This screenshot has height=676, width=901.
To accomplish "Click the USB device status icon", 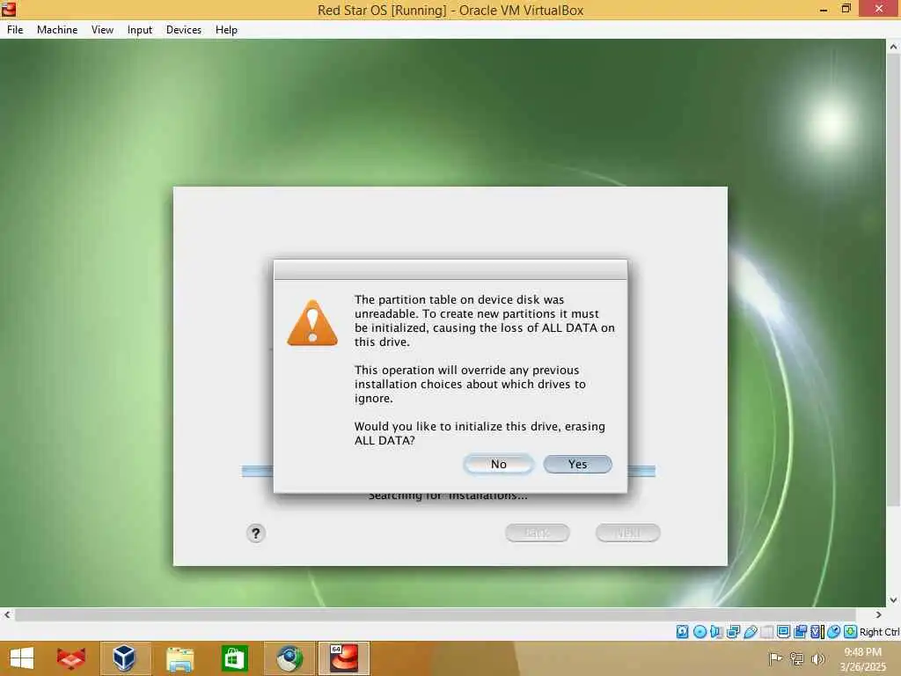I will click(750, 632).
